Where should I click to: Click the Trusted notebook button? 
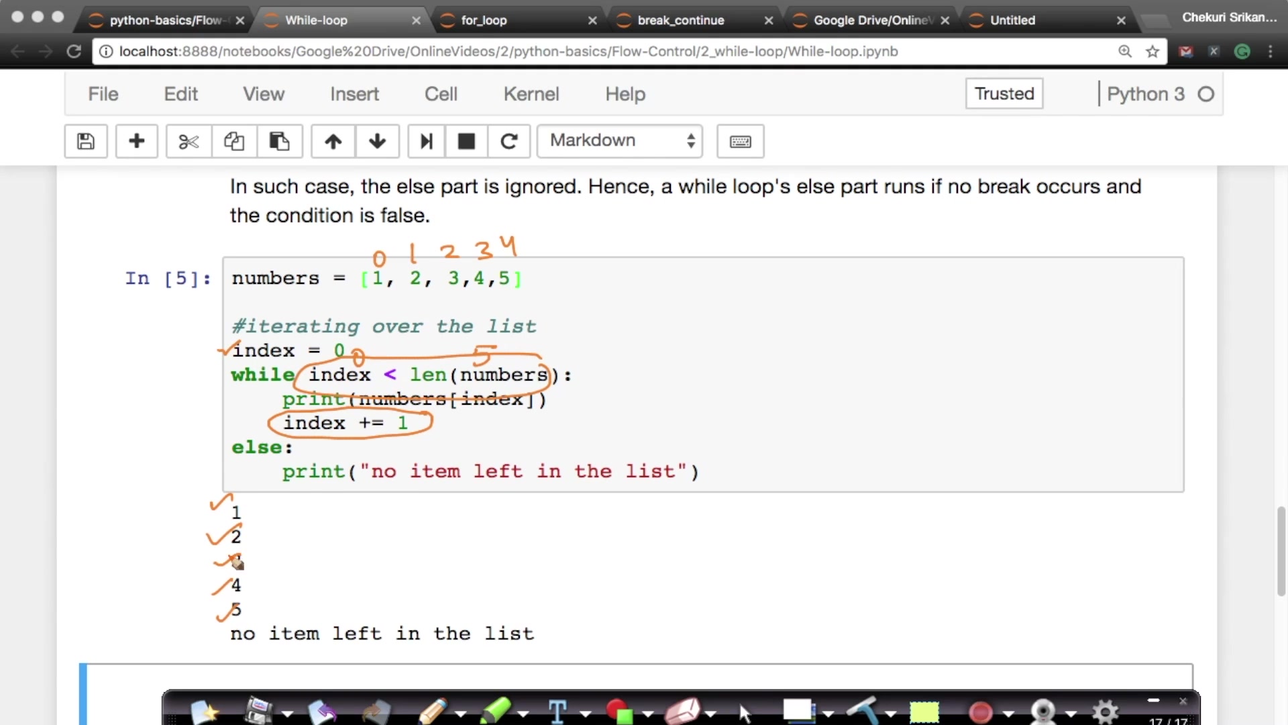point(1004,94)
